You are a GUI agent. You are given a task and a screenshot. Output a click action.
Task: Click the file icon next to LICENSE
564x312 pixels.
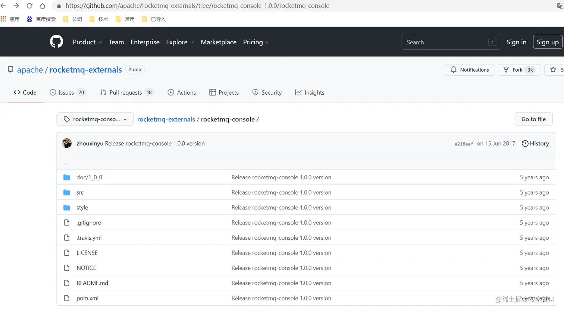pyautogui.click(x=67, y=253)
